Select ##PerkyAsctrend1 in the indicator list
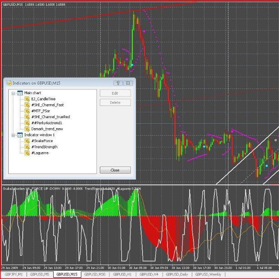 tap(47, 123)
